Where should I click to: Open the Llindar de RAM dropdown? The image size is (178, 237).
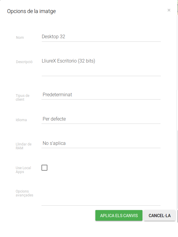coord(101,143)
